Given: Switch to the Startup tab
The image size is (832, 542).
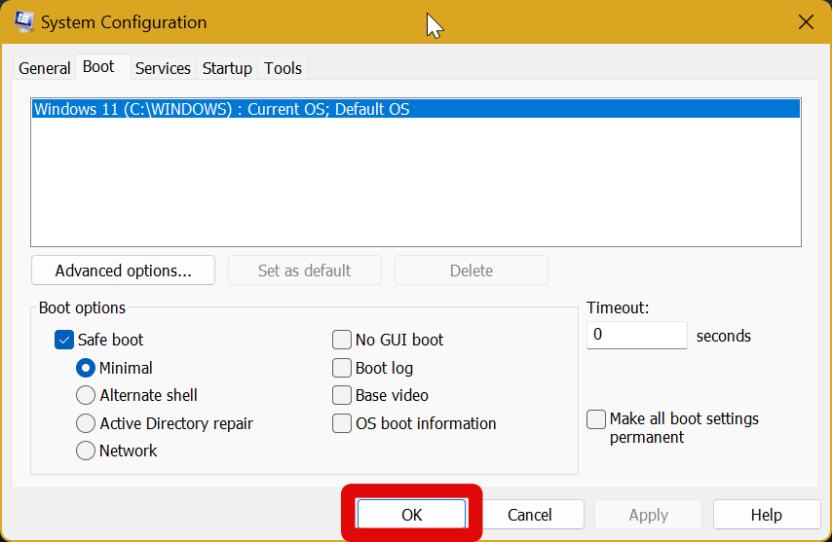Looking at the screenshot, I should (x=227, y=68).
